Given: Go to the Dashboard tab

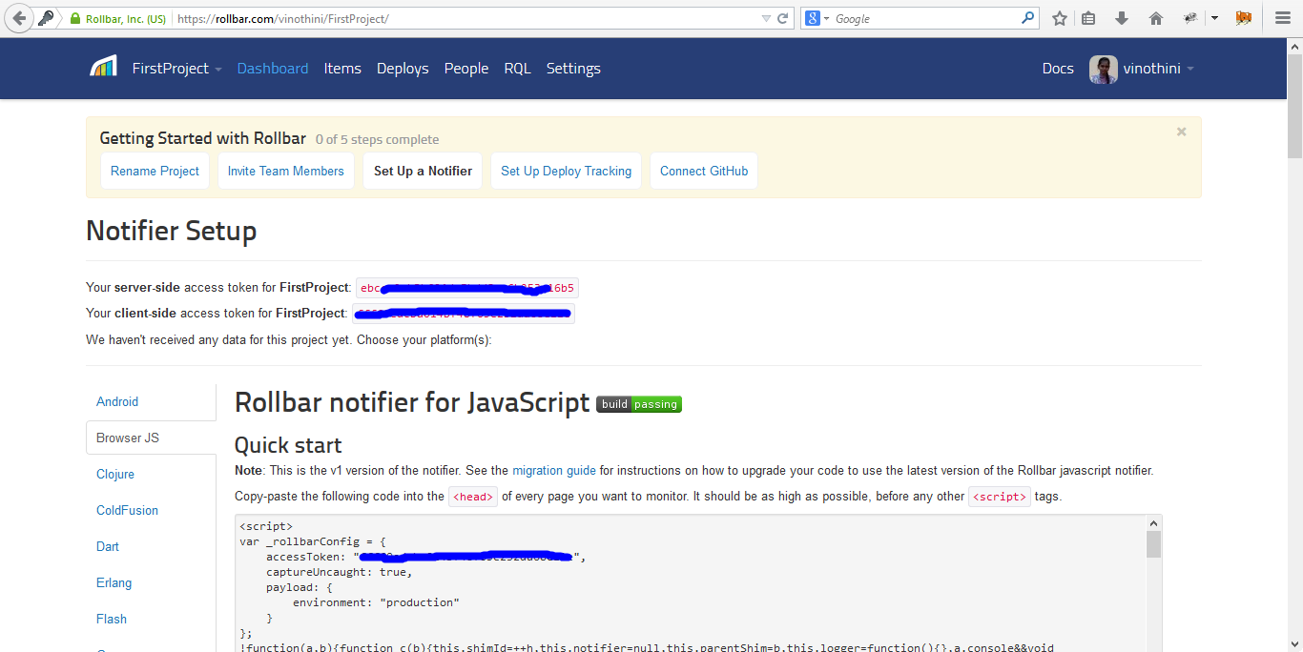Looking at the screenshot, I should (x=273, y=69).
